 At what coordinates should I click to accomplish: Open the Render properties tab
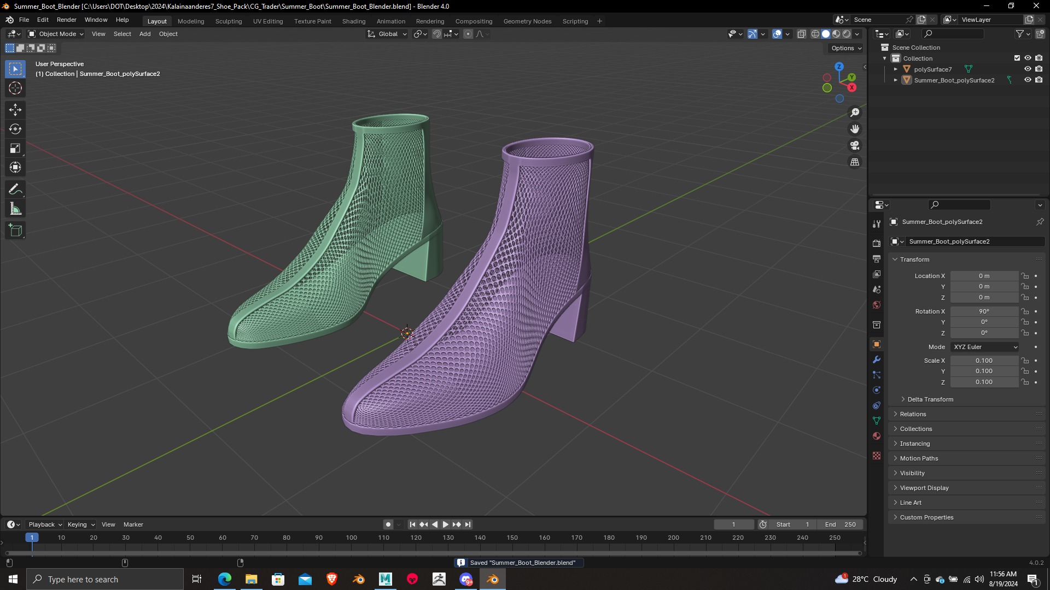click(x=877, y=243)
